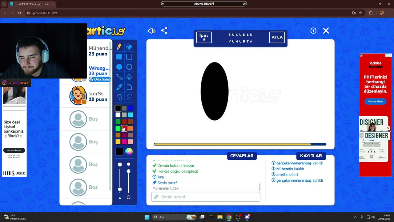Open the room info icon
The height and width of the screenshot is (222, 394).
click(313, 31)
